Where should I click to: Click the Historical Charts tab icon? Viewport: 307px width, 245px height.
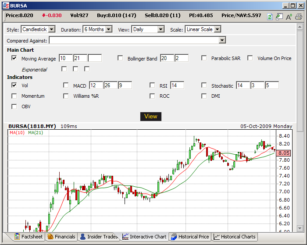tap(217, 237)
